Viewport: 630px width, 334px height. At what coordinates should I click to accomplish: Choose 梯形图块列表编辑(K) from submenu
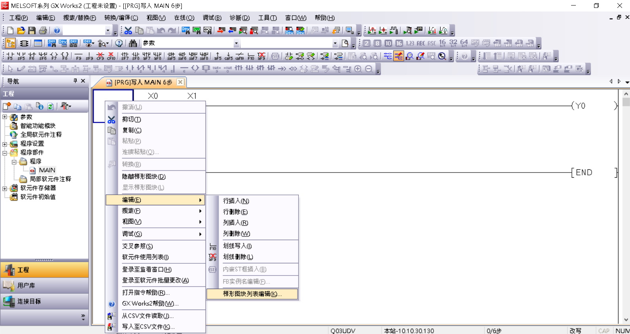coord(252,294)
